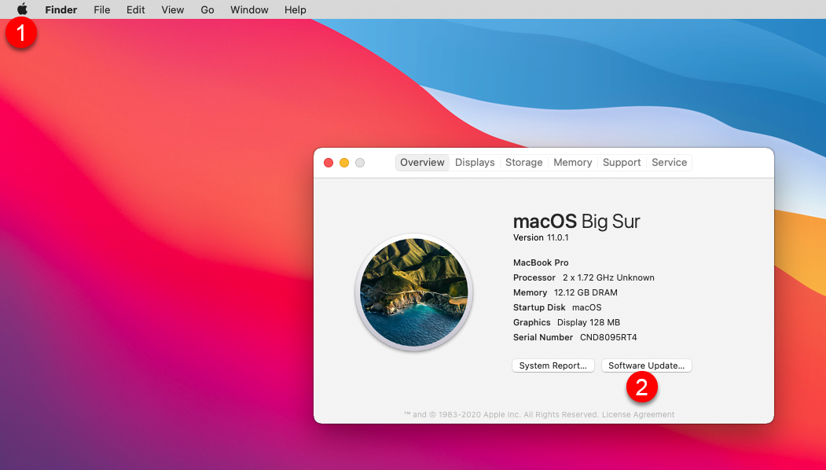The width and height of the screenshot is (826, 470).
Task: Click the MacBook Pro model name
Action: coord(541,263)
